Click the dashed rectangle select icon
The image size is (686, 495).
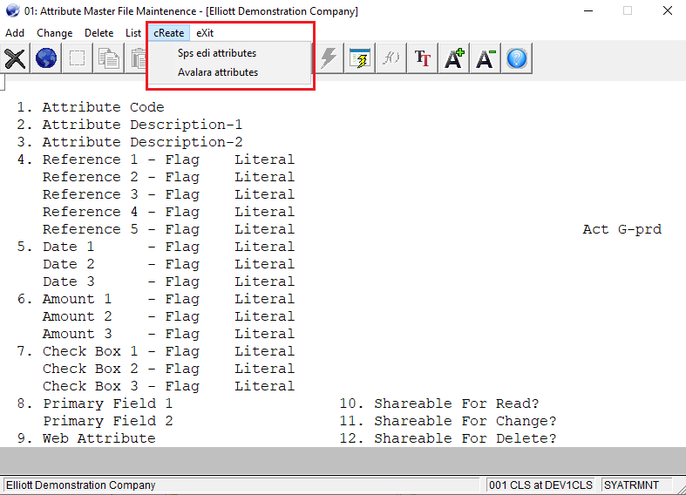click(x=78, y=58)
